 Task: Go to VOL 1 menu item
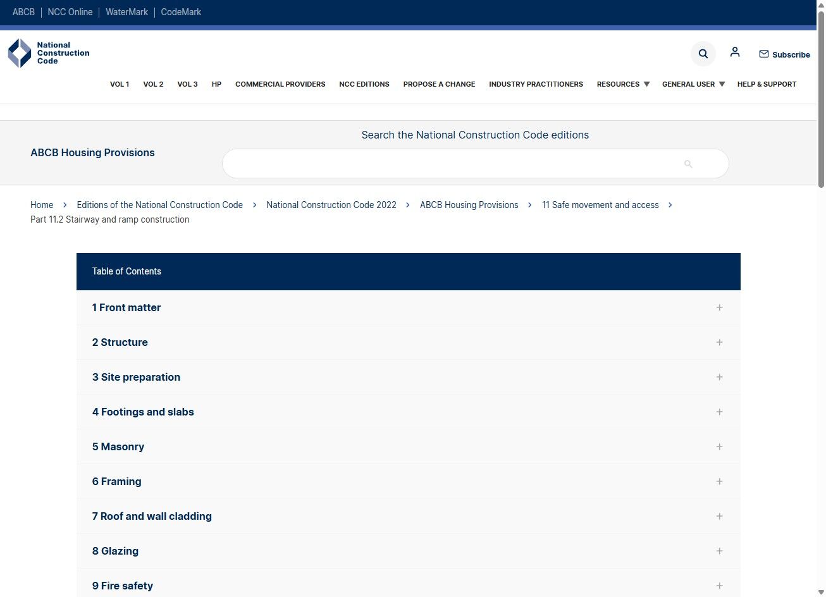pos(120,84)
